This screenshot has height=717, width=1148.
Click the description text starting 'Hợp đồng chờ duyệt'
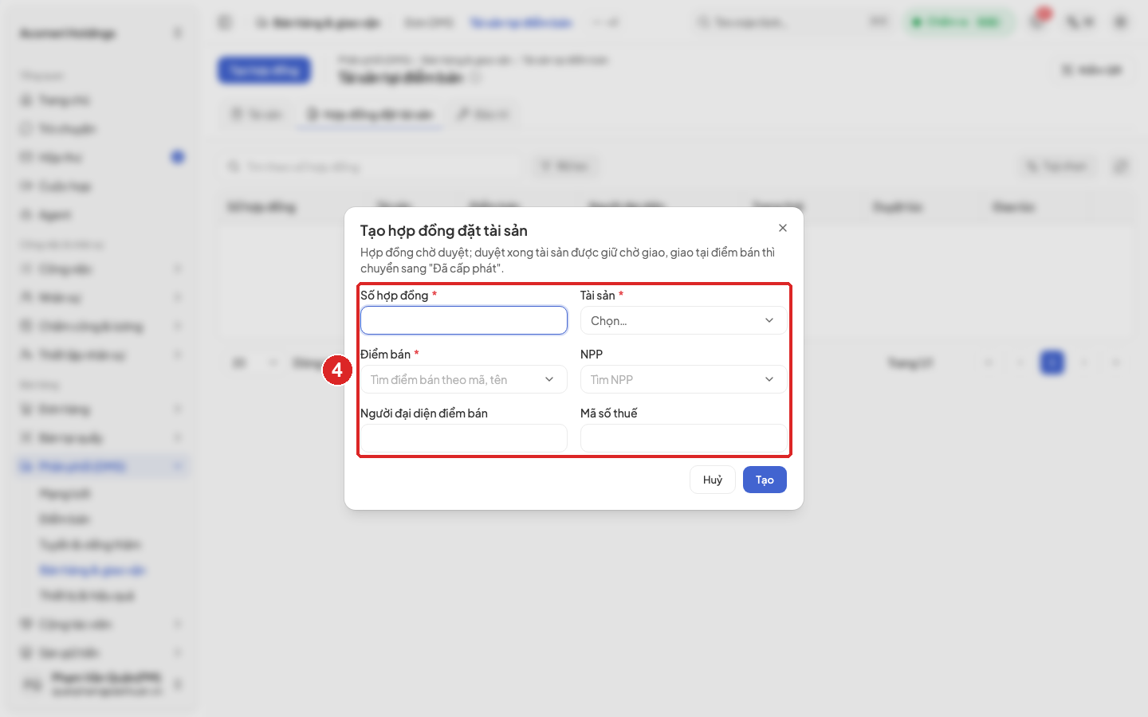point(568,261)
